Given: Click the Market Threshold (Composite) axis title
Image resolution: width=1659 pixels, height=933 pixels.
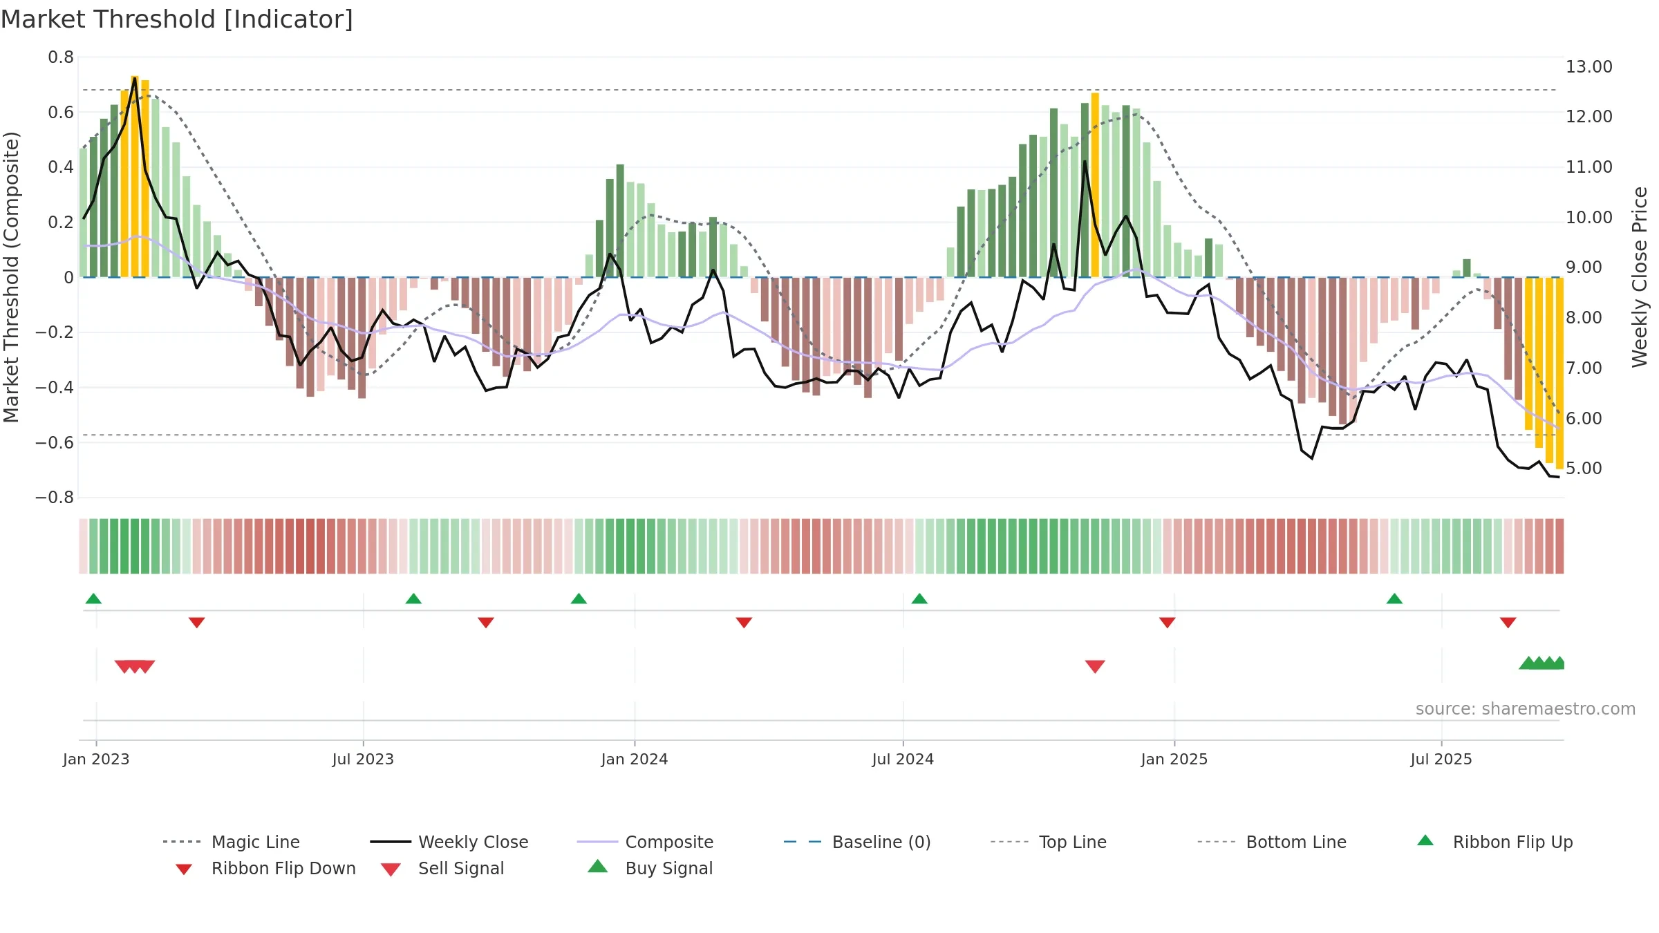Looking at the screenshot, I should (11, 276).
